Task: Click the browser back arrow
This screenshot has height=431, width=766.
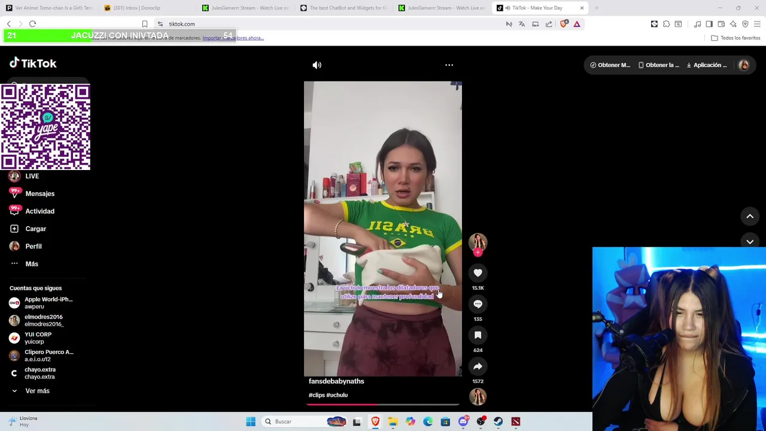Action: [x=9, y=24]
